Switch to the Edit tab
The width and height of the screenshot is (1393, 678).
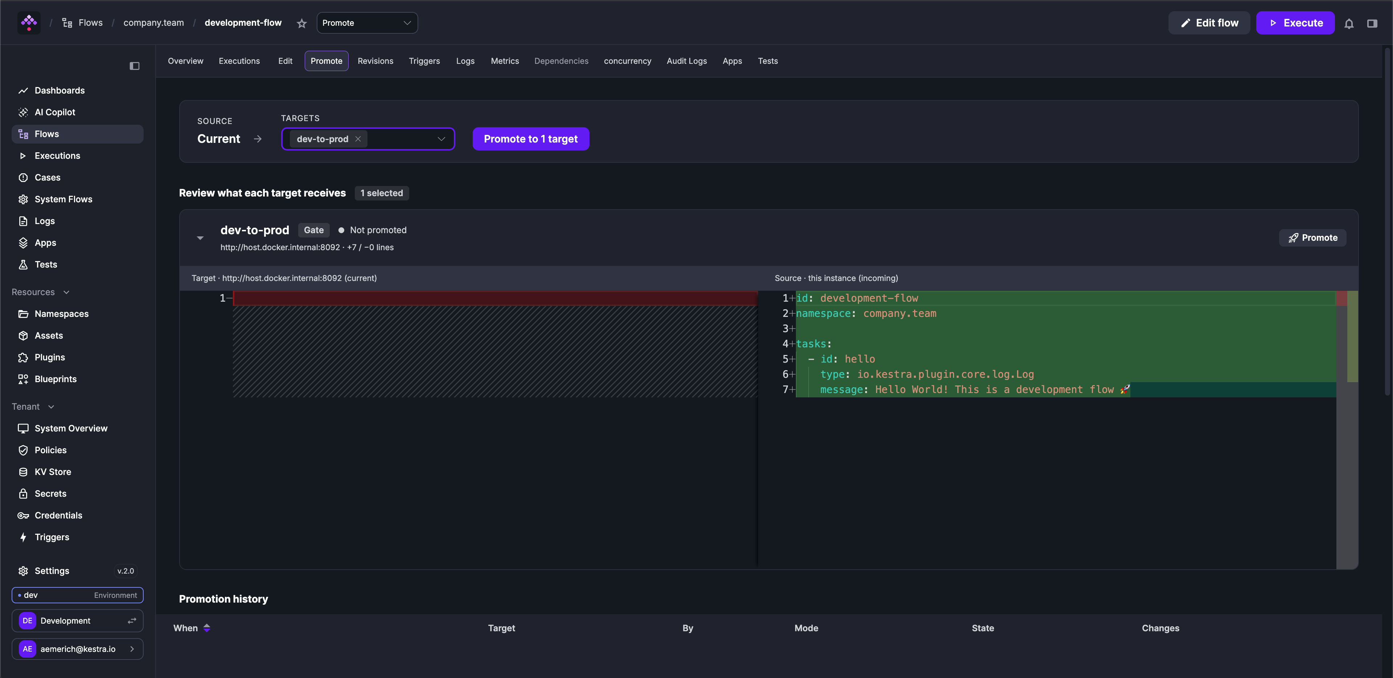[285, 61]
